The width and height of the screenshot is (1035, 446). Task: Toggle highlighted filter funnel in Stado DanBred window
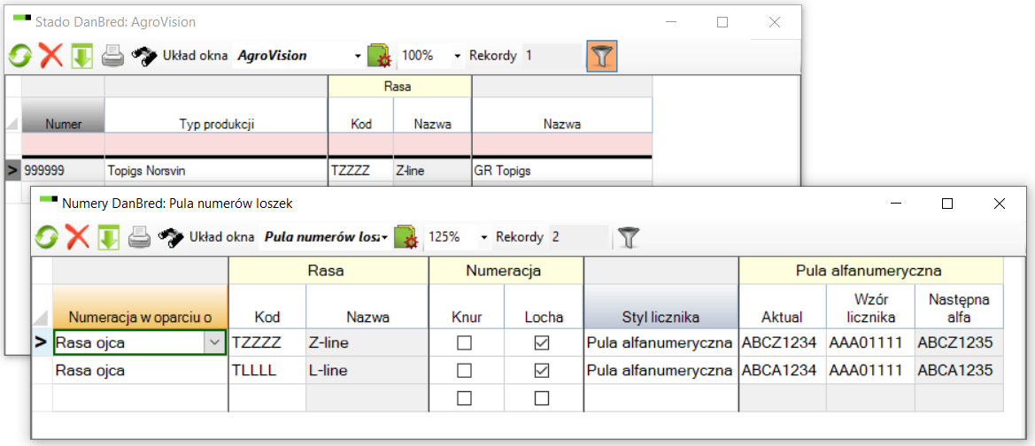click(x=601, y=56)
